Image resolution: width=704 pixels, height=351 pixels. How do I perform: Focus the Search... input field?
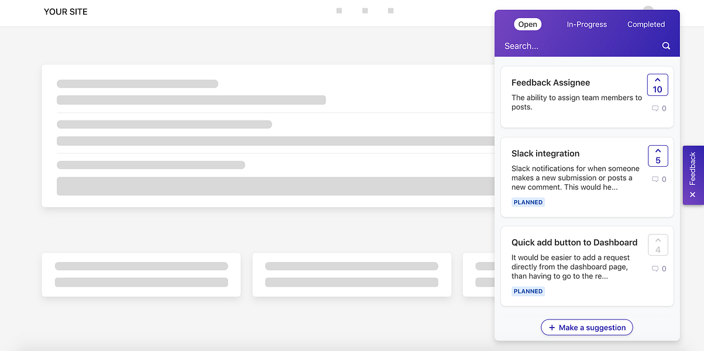coord(579,46)
